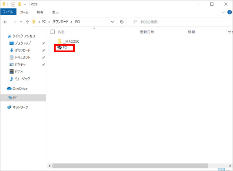
Task: Toggle the select-all checkbox in header
Action: (x=53, y=32)
